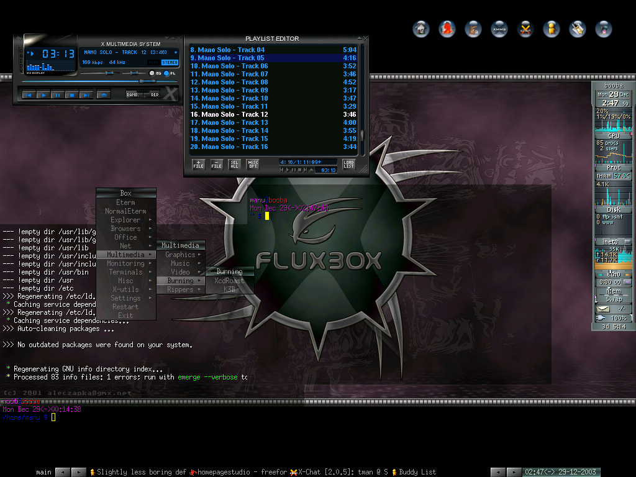Click the GKrellM CPU panel label
The height and width of the screenshot is (477, 636).
pyautogui.click(x=613, y=136)
